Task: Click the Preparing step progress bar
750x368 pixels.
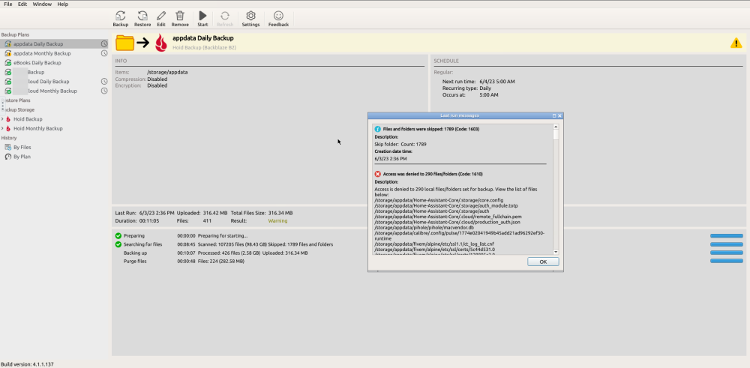Action: point(727,236)
